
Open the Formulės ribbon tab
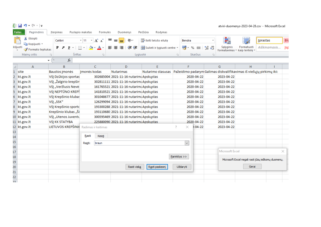pos(105,32)
